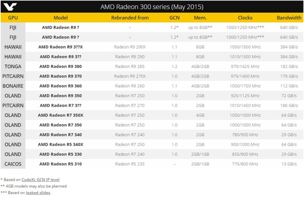Click the 186 GB/s bandwidth cell
The image size is (304, 197).
point(289,106)
